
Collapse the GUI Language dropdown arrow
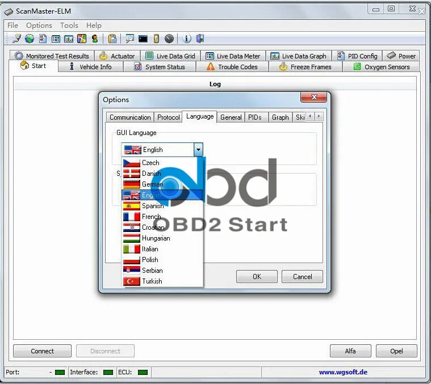[x=198, y=150]
